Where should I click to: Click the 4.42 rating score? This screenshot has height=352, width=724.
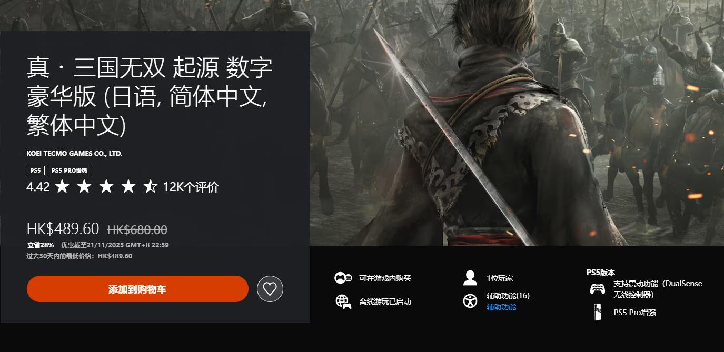(x=38, y=187)
